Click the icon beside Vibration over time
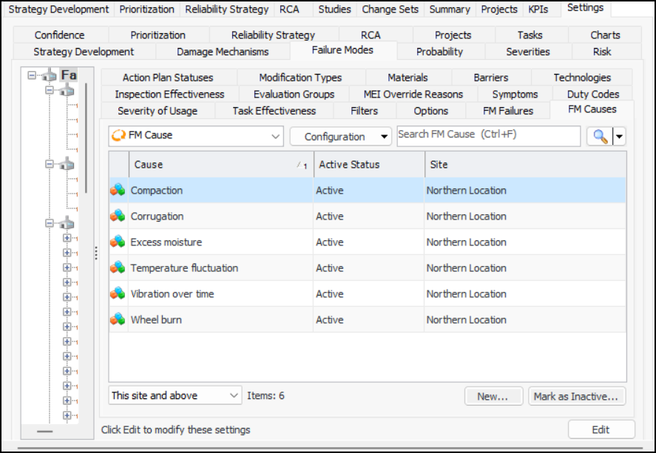This screenshot has width=656, height=453. point(118,294)
